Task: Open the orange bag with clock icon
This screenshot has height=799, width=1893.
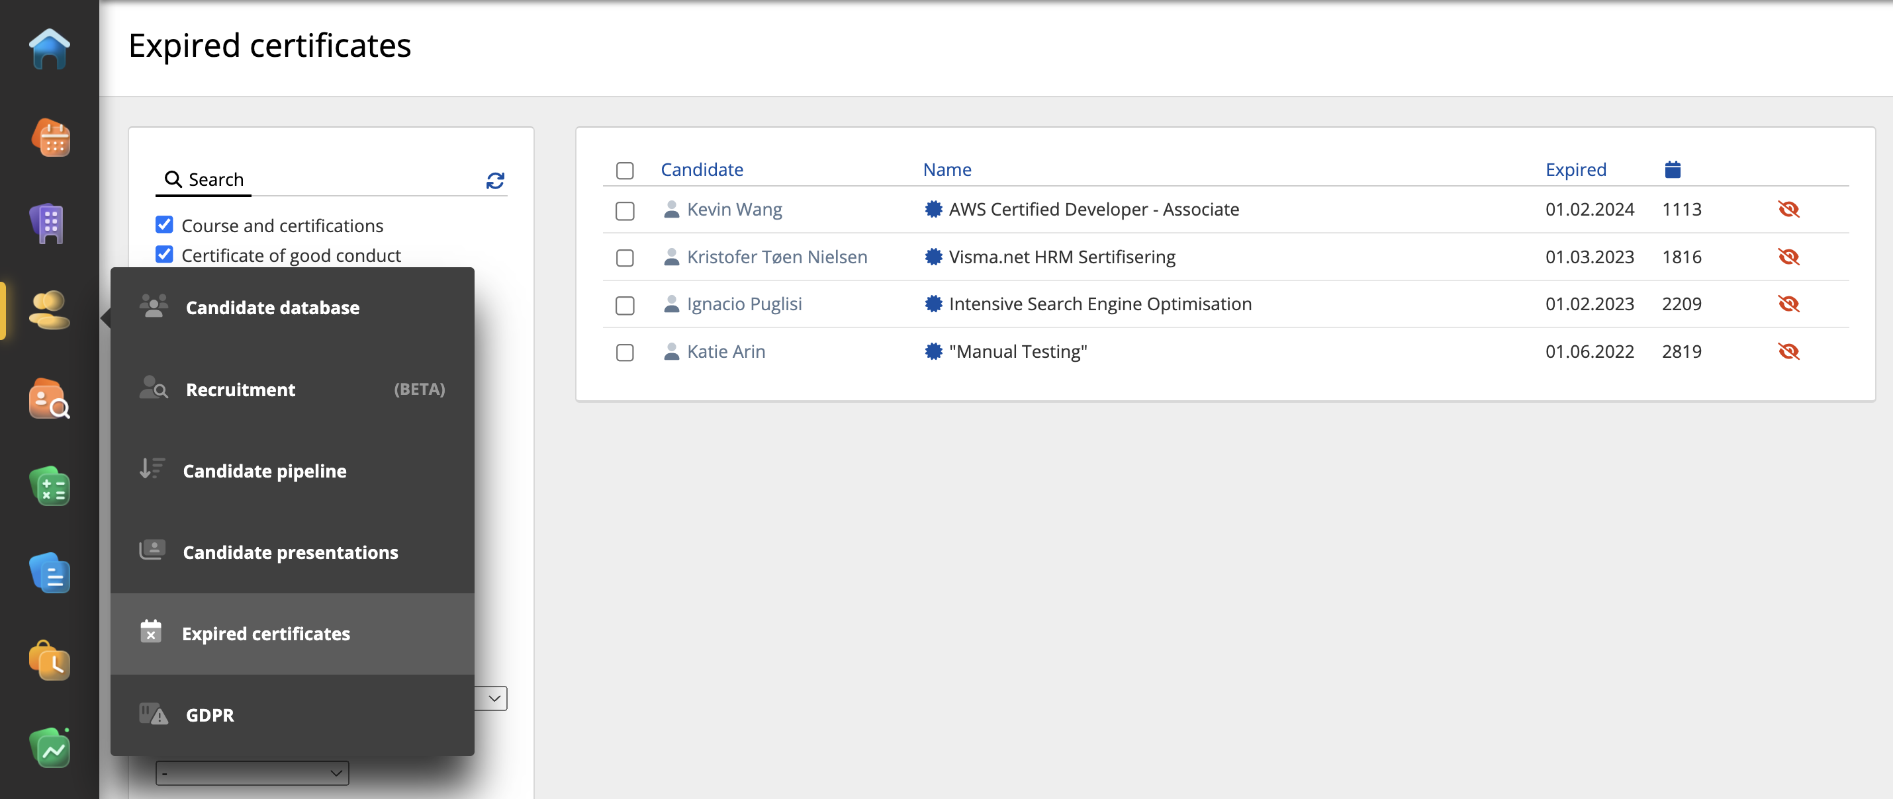Action: pyautogui.click(x=50, y=660)
